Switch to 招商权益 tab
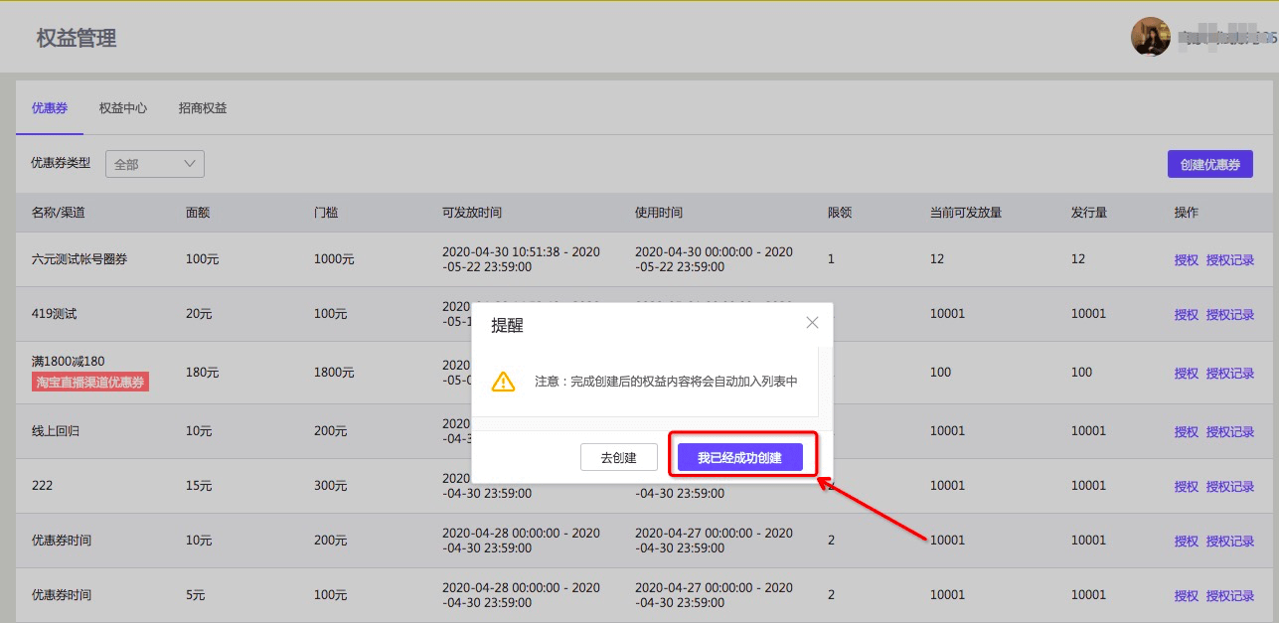1279x623 pixels. point(203,108)
